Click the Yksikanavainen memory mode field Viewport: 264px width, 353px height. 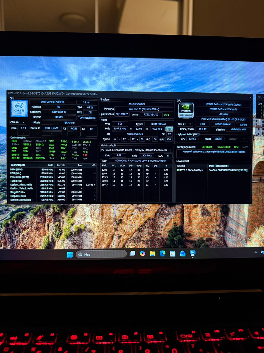(x=135, y=134)
